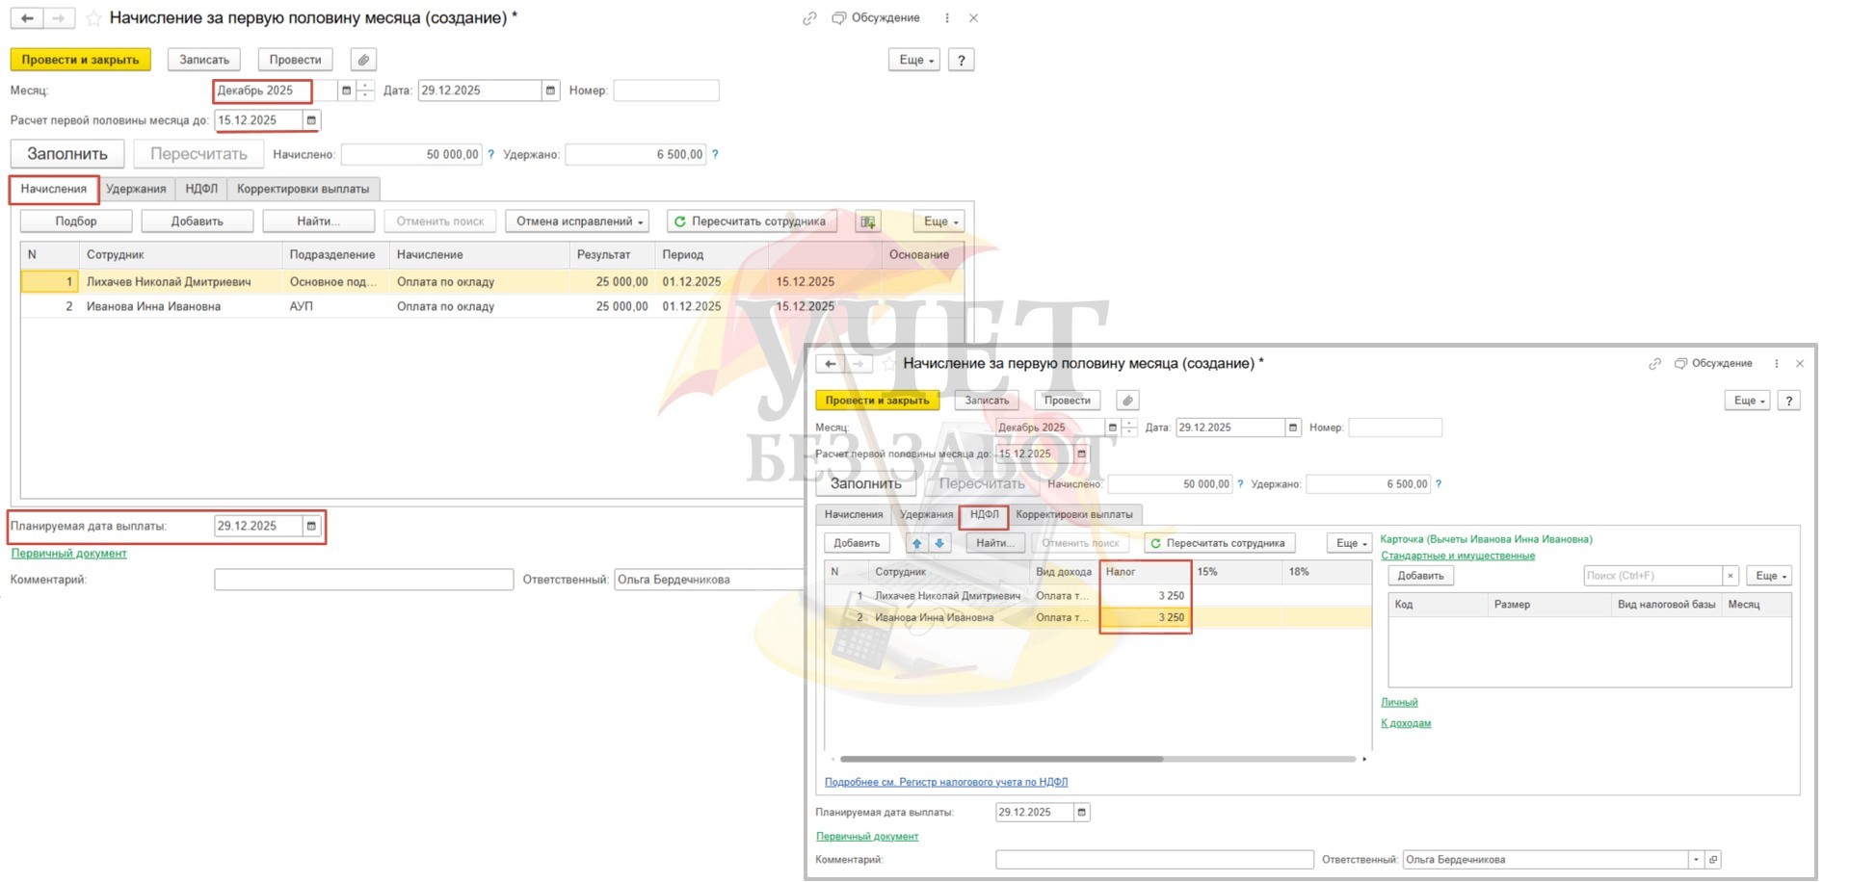Click the paperclip attachments icon in the back window
Screen dimensions: 1850x882
click(x=363, y=60)
